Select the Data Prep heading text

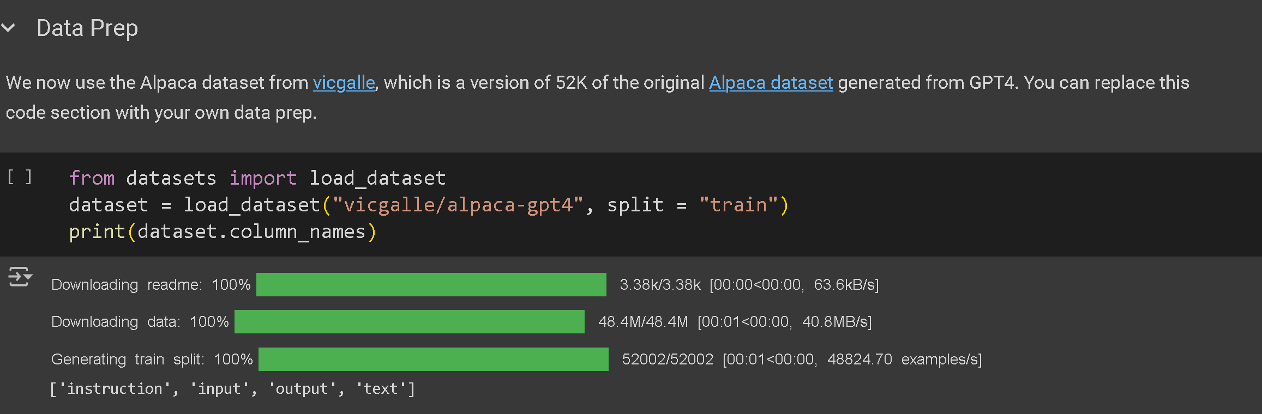coord(87,28)
